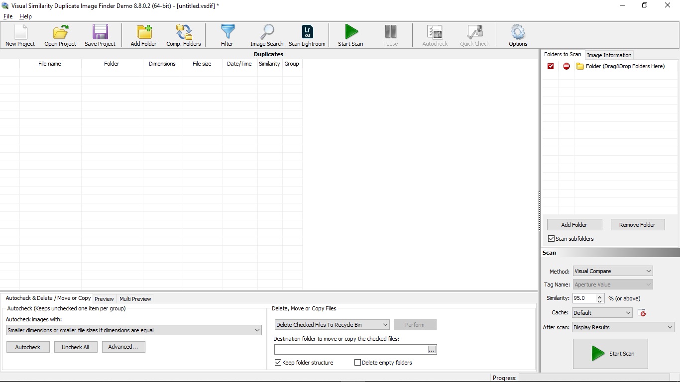This screenshot has width=680, height=382.
Task: Click the Remove Folder button
Action: pyautogui.click(x=637, y=225)
